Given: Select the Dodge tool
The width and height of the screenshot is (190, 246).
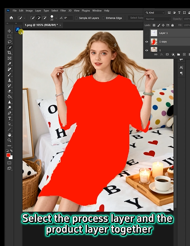Looking at the screenshot, I should click(9, 107).
